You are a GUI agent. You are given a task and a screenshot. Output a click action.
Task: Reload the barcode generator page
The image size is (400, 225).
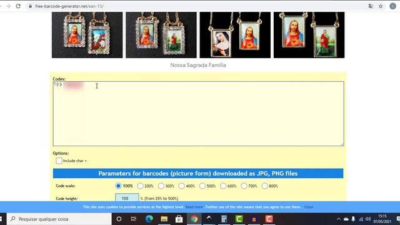tap(18, 6)
